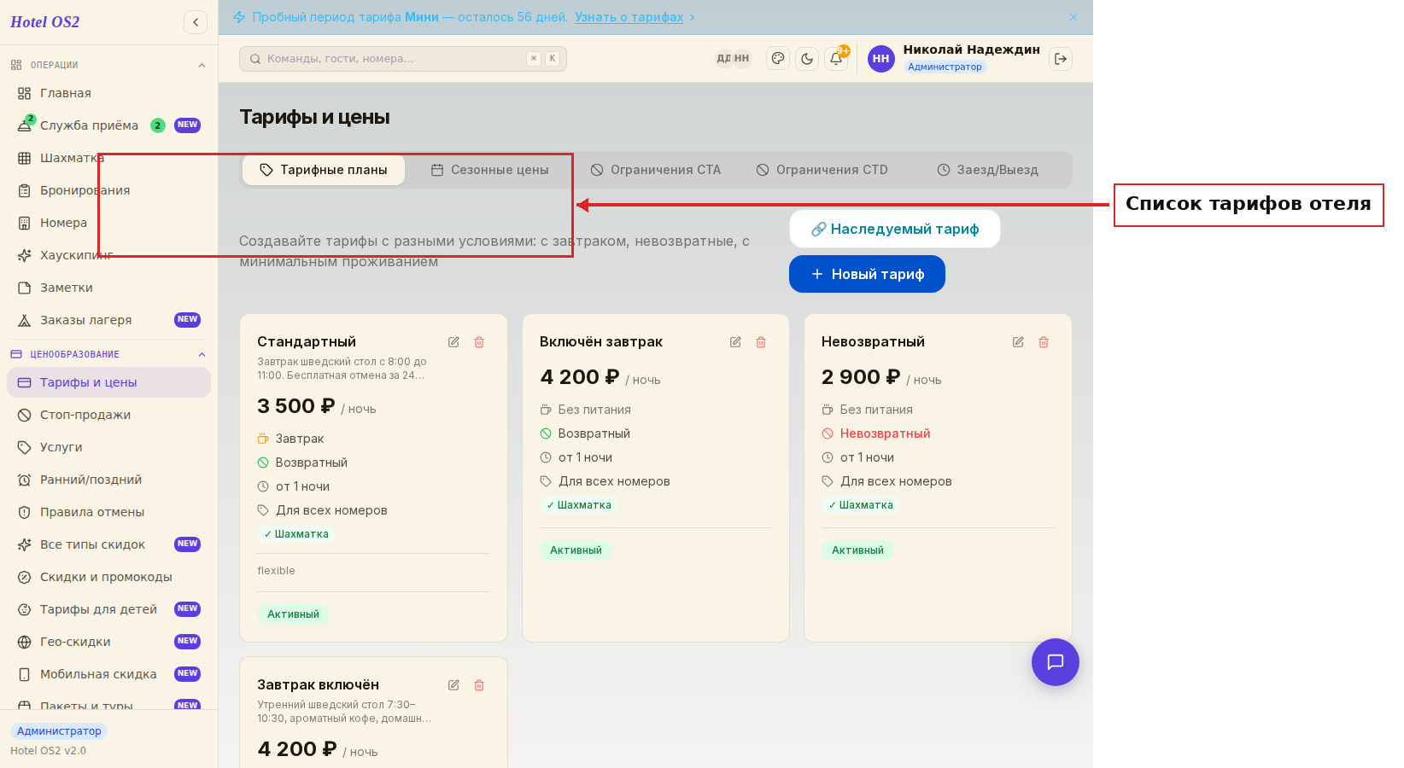This screenshot has height=768, width=1404.
Task: Open Бронирования in sidebar
Action: click(x=108, y=190)
